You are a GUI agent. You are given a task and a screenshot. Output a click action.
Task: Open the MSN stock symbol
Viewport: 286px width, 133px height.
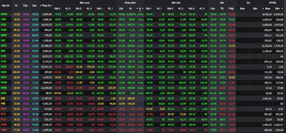pos(4,35)
